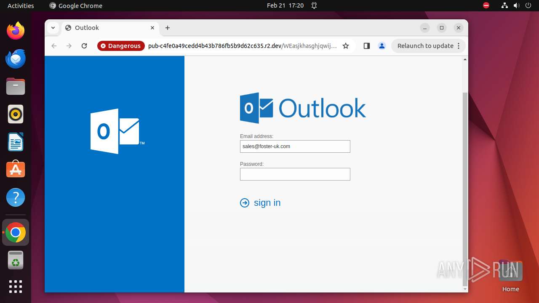Open the Home folder desktop icon
The image size is (539, 303).
point(510,276)
